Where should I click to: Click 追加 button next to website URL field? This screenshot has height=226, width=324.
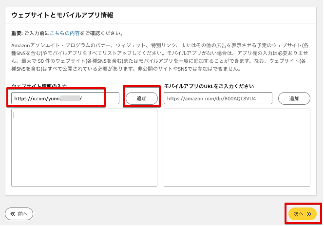[x=142, y=98]
